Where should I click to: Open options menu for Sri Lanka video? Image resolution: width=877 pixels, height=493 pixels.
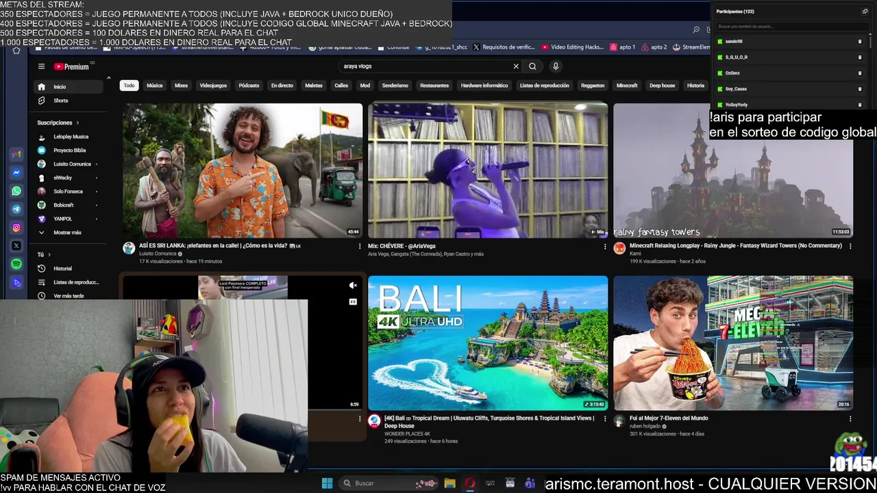[360, 246]
